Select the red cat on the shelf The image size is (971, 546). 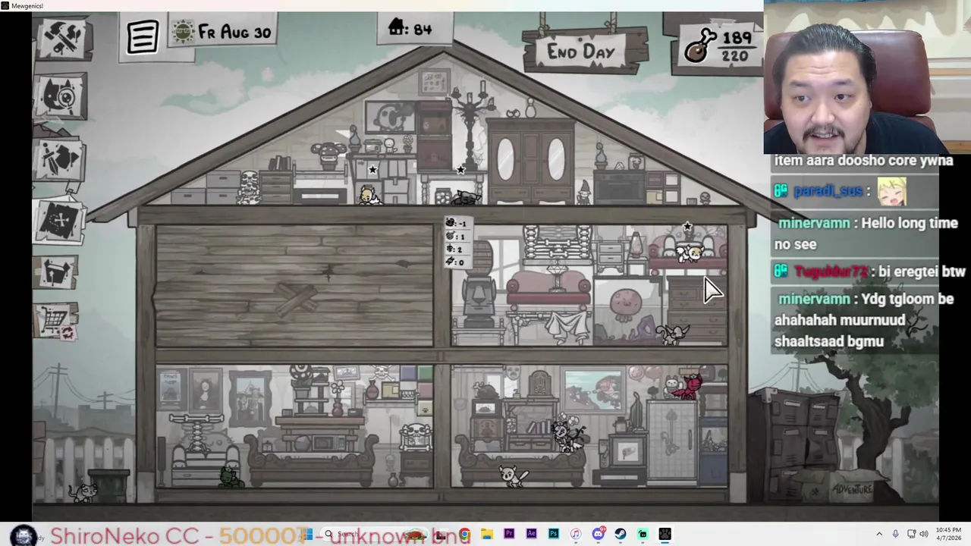tap(689, 387)
